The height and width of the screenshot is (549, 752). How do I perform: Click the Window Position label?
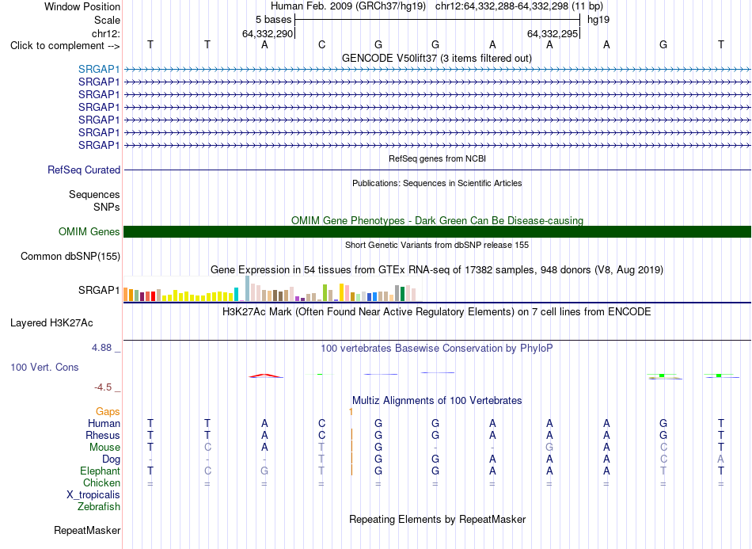click(82, 6)
